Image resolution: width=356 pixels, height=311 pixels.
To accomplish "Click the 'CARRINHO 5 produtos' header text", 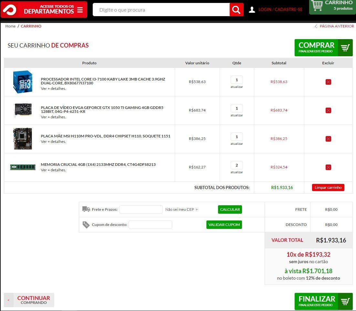I will point(339,5).
